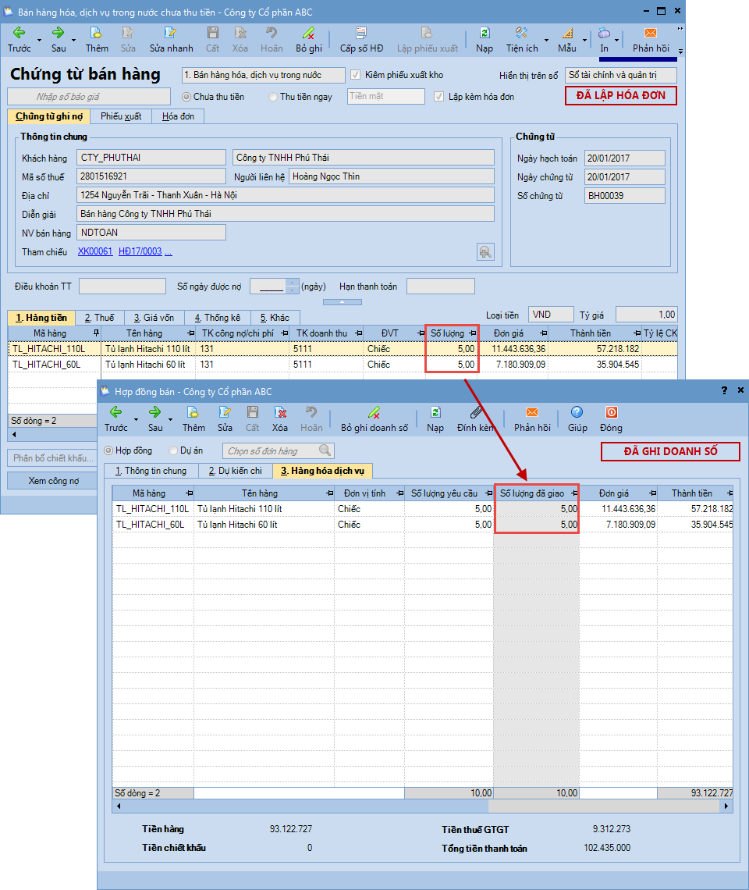Click the Nạp reload icon in main toolbar

point(485,34)
